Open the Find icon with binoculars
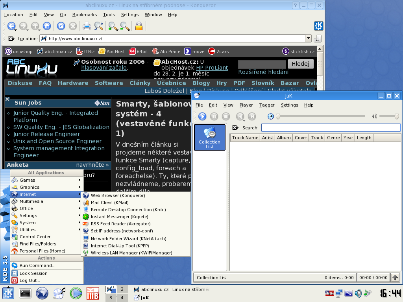 pos(99,26)
